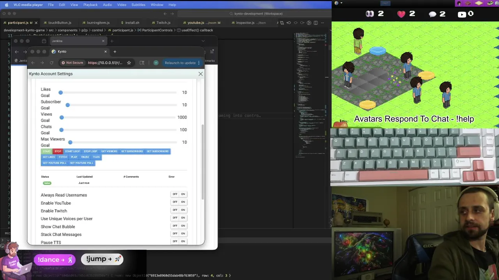Image resolution: width=499 pixels, height=280 pixels.
Task: Turn OFF Enable YouTube
Action: 175,202
